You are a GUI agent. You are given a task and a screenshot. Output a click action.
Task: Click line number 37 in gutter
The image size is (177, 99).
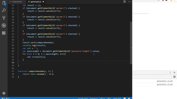click(x=13, y=71)
